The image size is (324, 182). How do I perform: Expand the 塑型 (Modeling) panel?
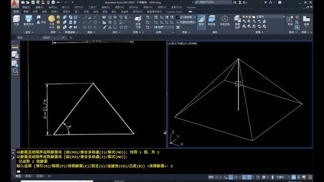coord(29,32)
